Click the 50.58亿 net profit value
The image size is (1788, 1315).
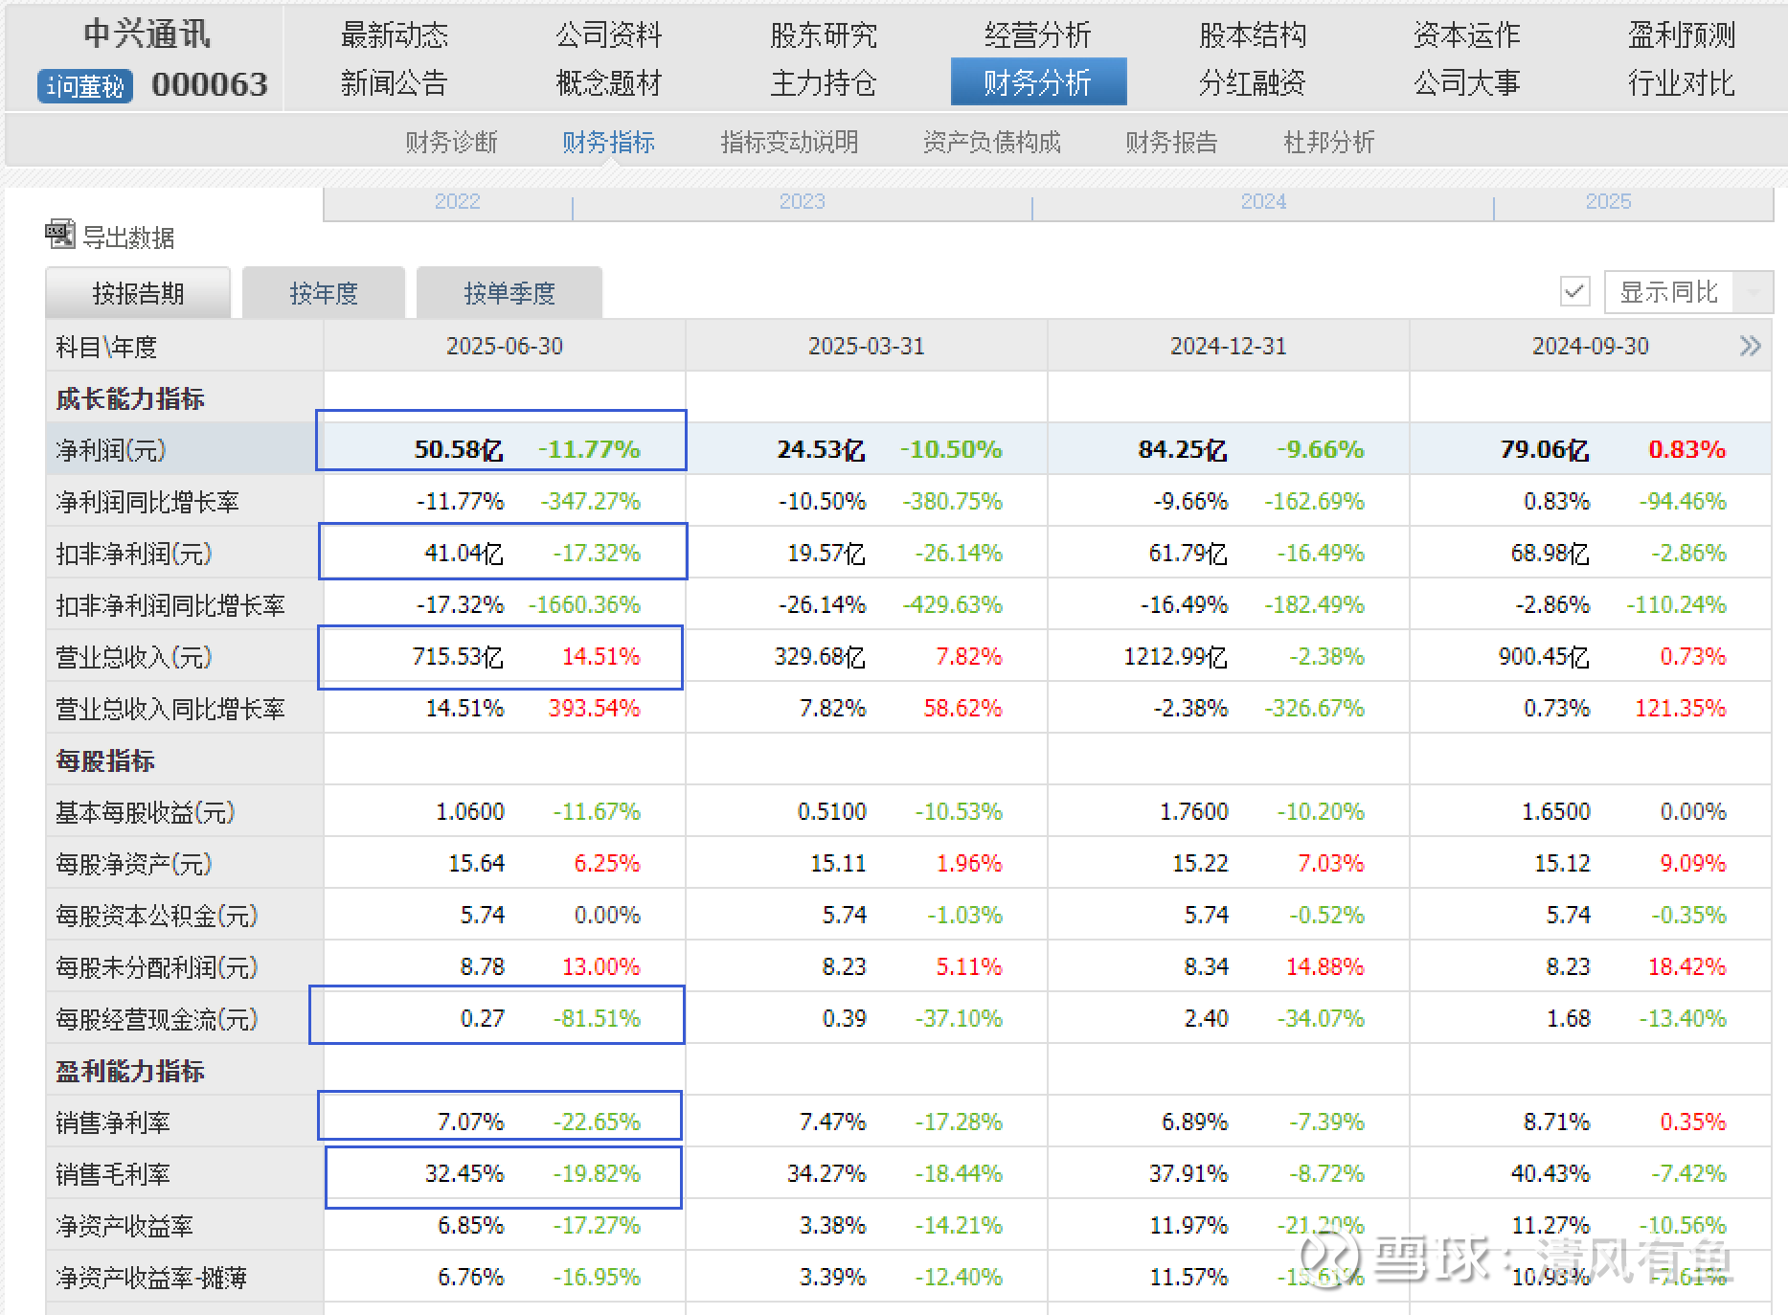[459, 449]
